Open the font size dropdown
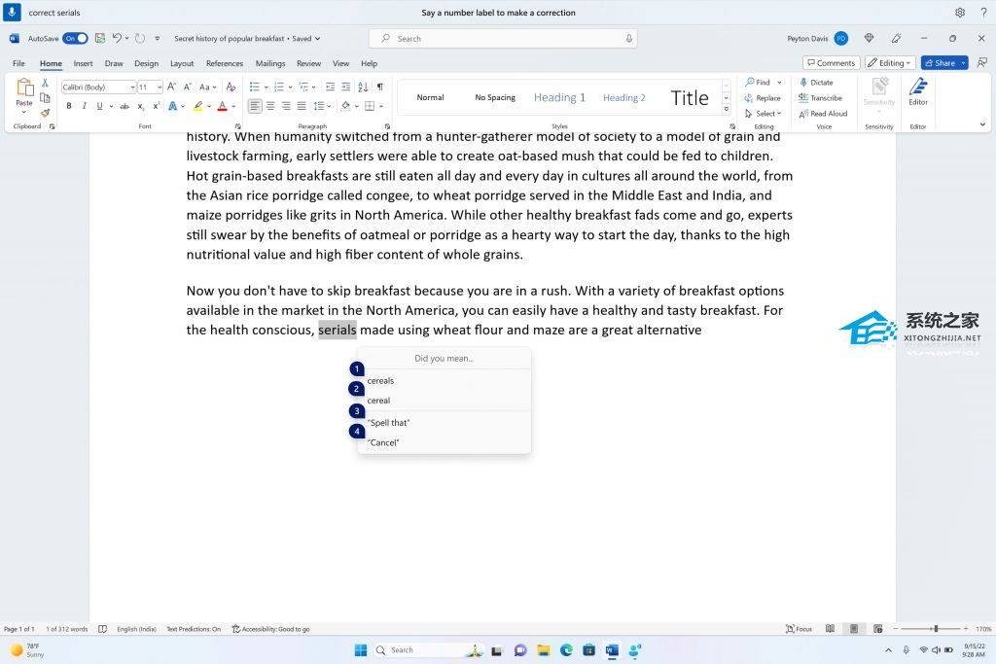Image resolution: width=996 pixels, height=664 pixels. [x=158, y=87]
